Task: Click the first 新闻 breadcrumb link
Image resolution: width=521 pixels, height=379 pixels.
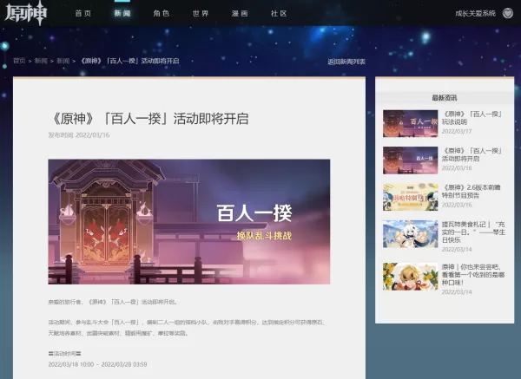Action: coord(41,61)
